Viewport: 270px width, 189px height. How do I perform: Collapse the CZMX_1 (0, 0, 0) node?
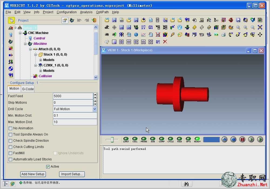(x=35, y=65)
